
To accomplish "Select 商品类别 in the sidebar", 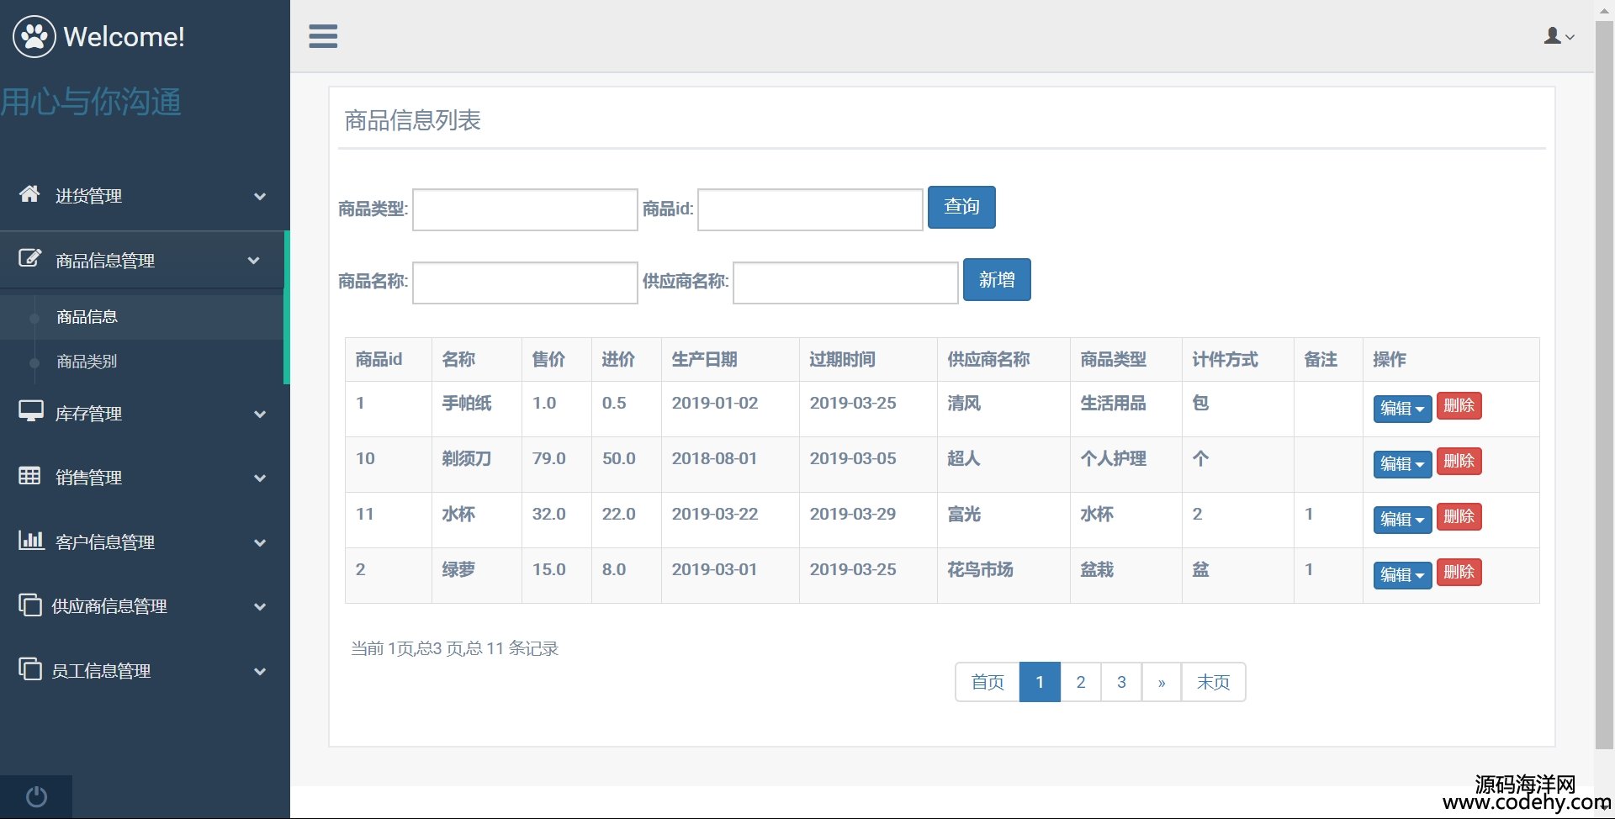I will point(87,362).
